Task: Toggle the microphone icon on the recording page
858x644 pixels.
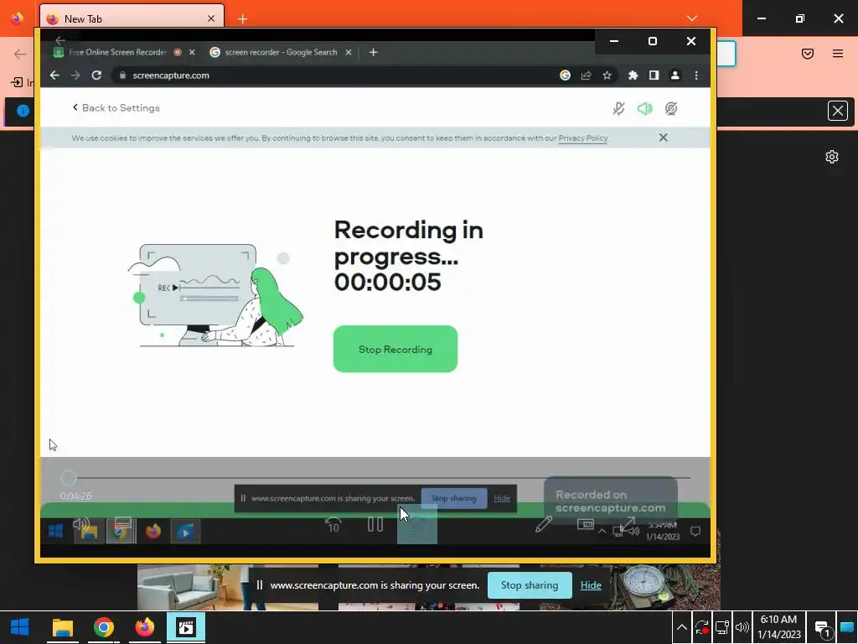Action: (x=619, y=108)
